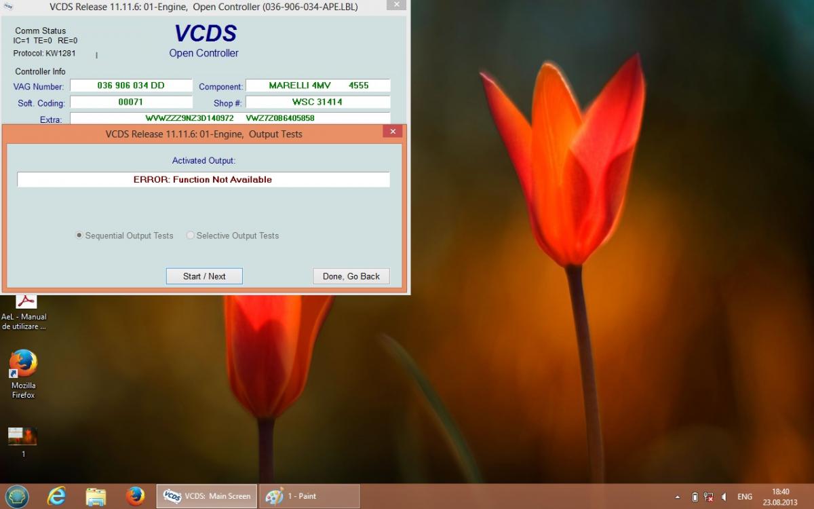The width and height of the screenshot is (814, 509).
Task: Open File Explorer from the taskbar
Action: (96, 497)
